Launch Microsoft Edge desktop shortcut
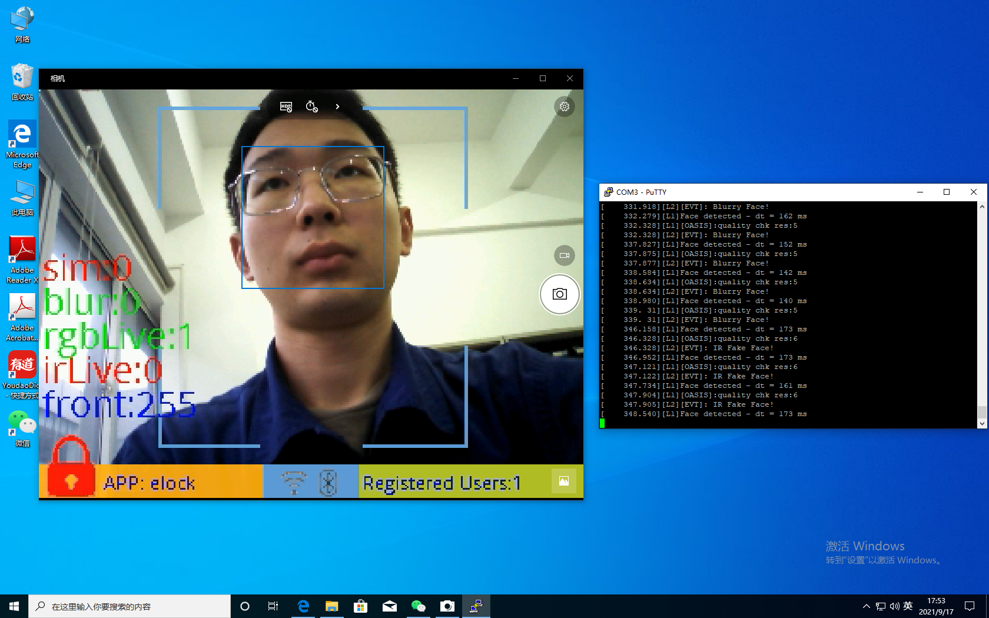This screenshot has width=989, height=618. [x=22, y=145]
